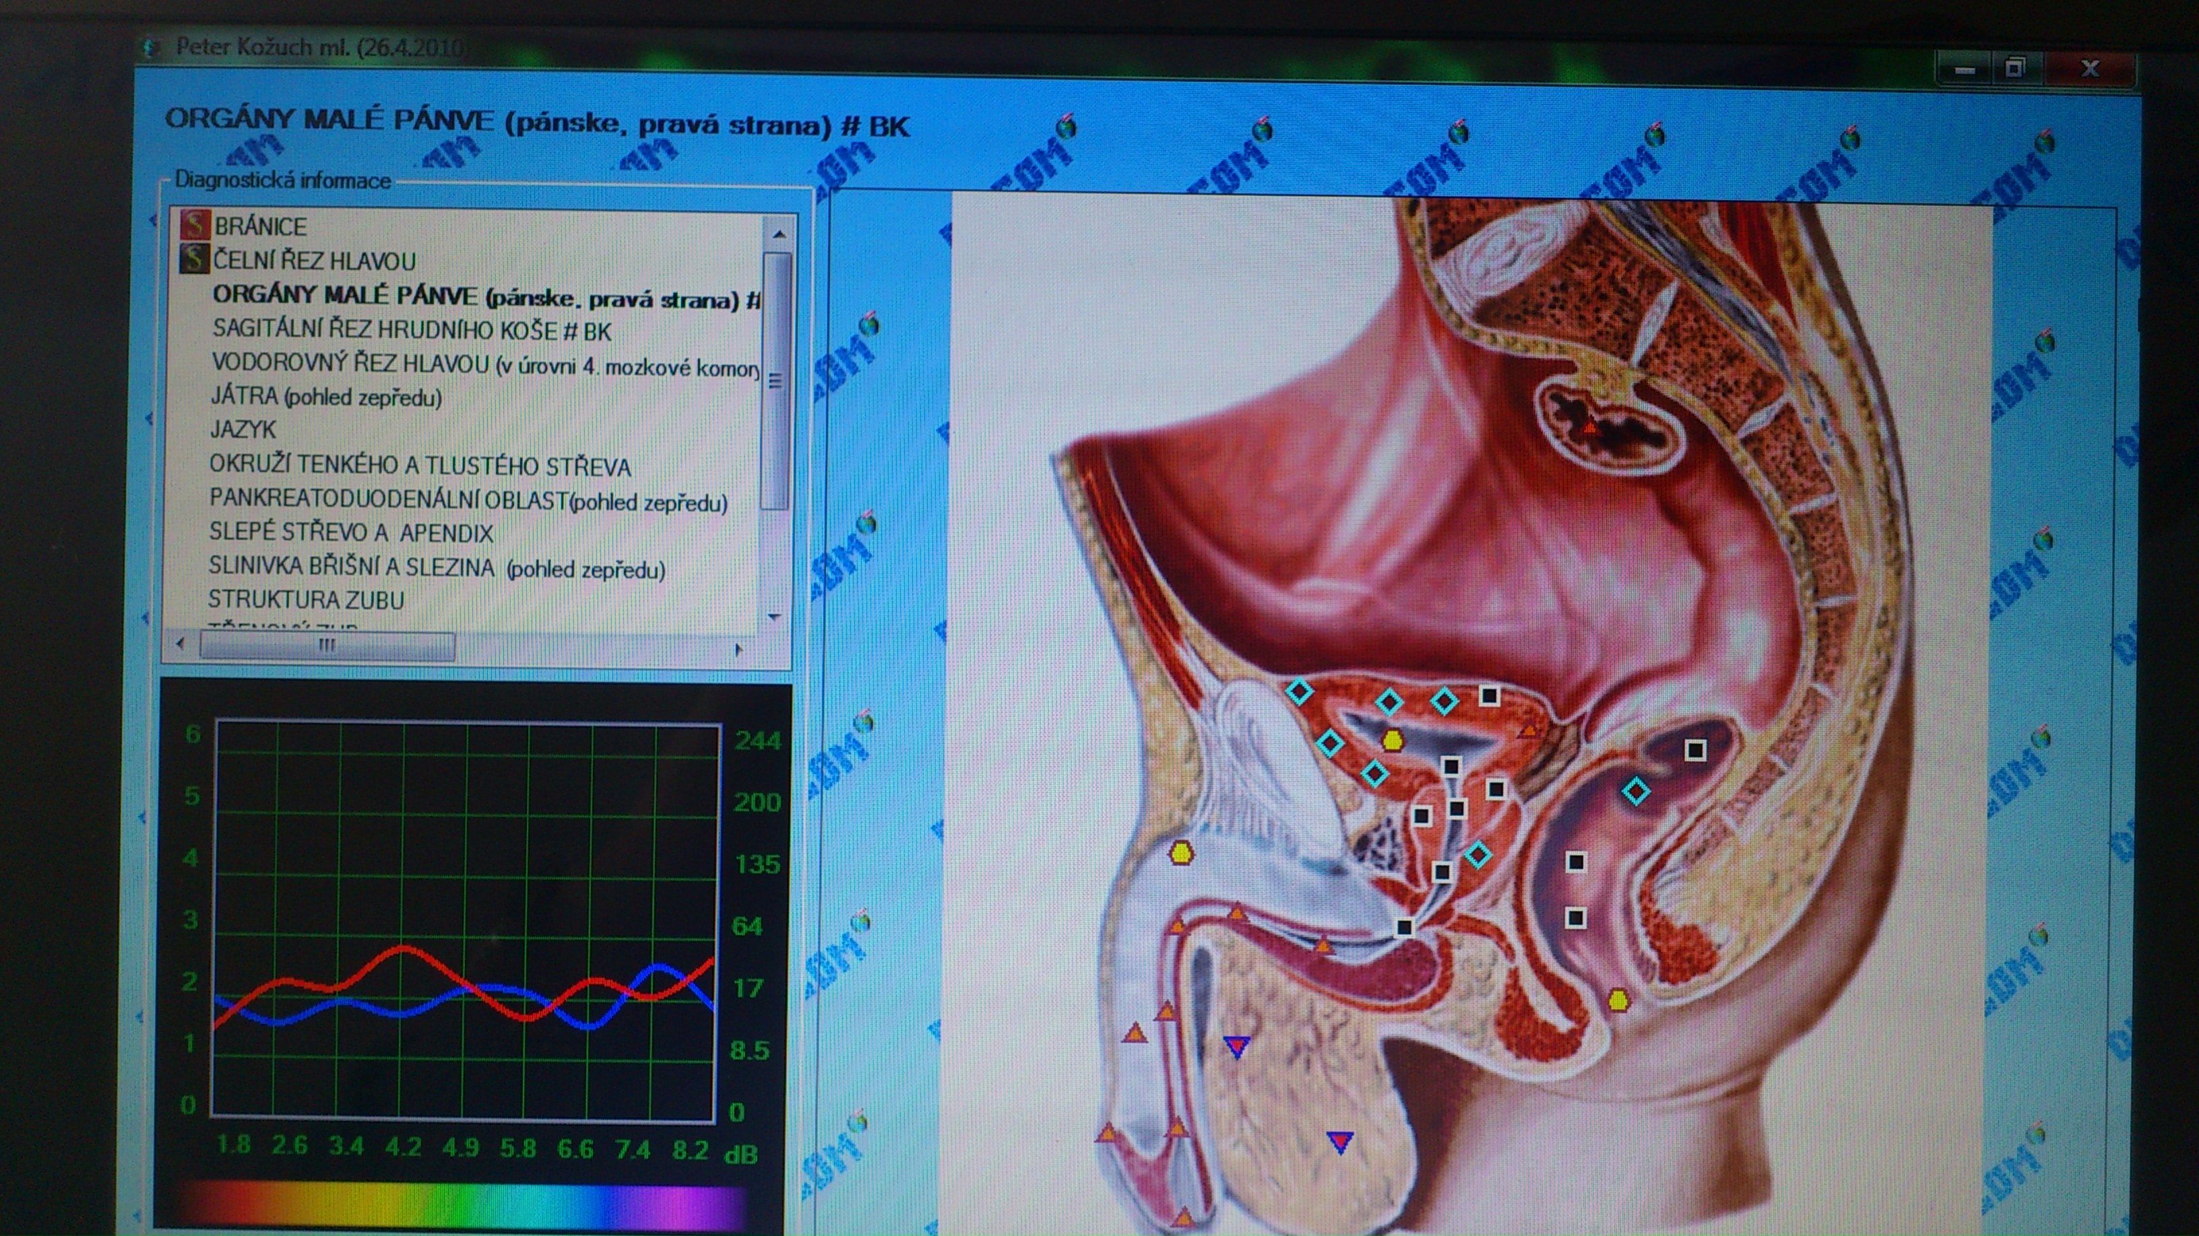Select SLINIVKA BŘIŠNÍ A SLEZINA entry
Viewport: 2199px width, 1236px height.
click(x=437, y=568)
